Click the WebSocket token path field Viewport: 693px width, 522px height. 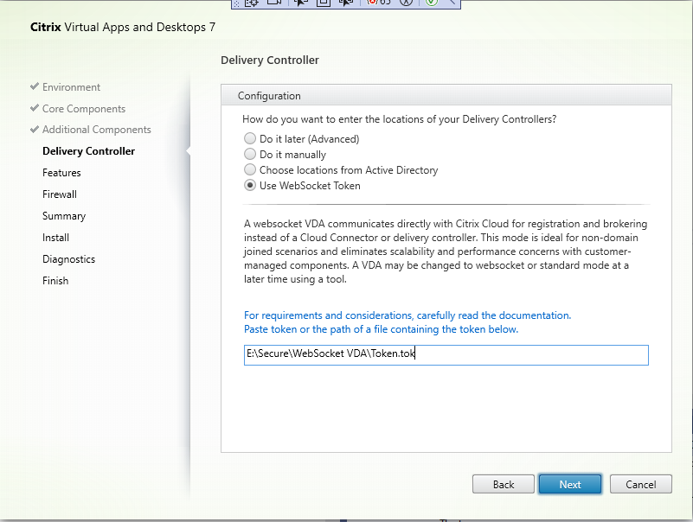click(x=446, y=354)
